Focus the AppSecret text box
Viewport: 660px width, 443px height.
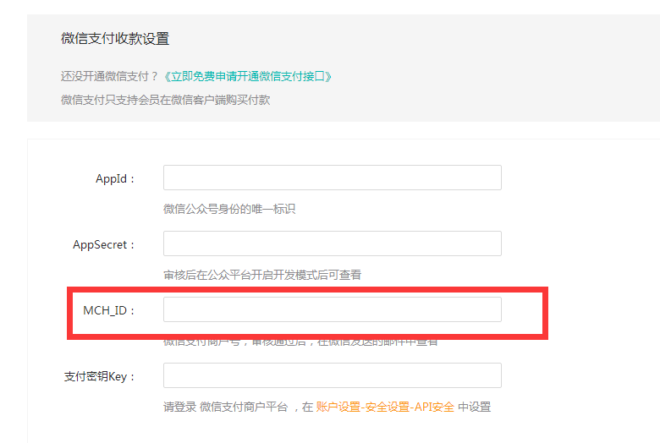pos(332,243)
